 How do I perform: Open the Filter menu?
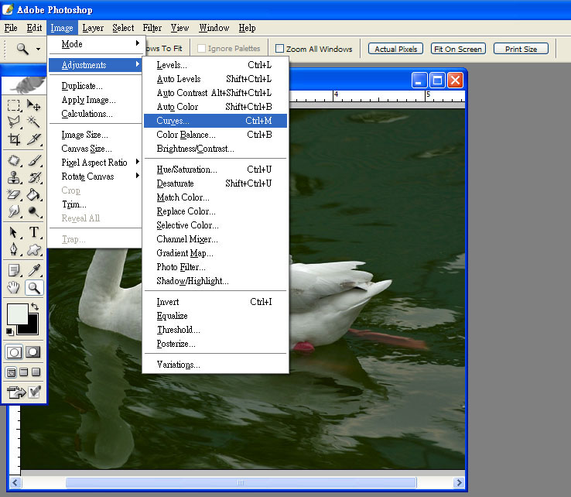point(152,28)
